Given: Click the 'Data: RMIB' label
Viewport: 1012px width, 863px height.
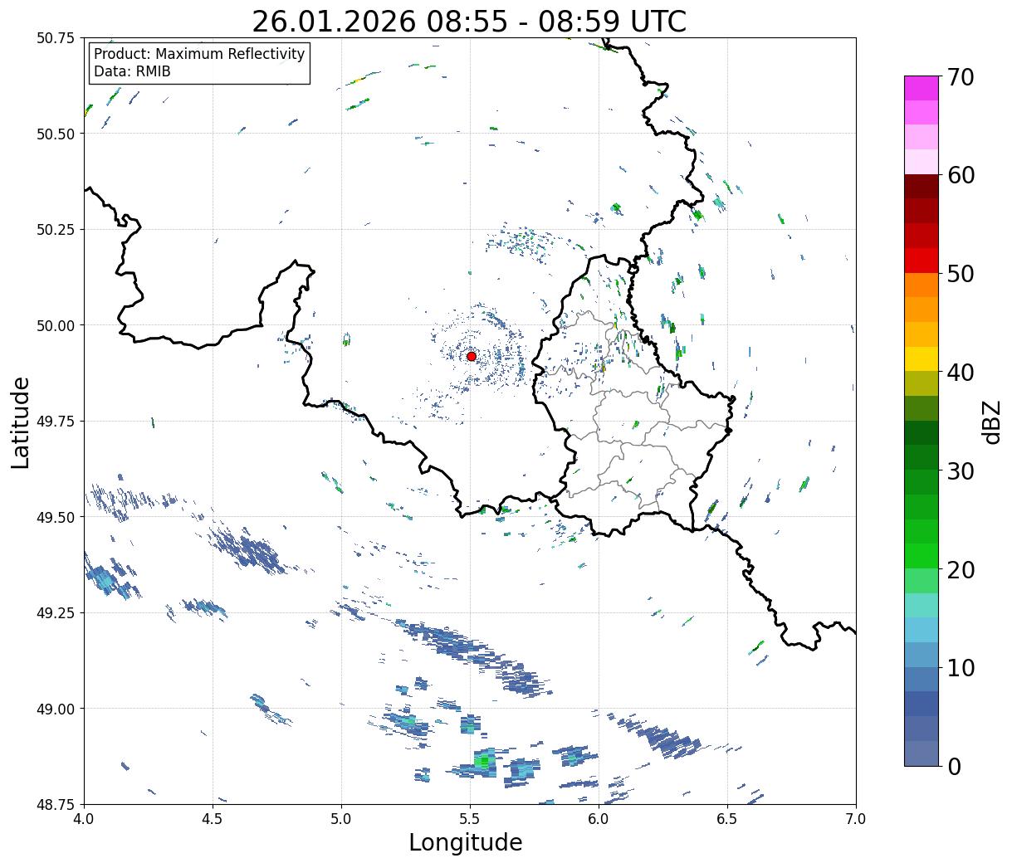Looking at the screenshot, I should tap(132, 72).
